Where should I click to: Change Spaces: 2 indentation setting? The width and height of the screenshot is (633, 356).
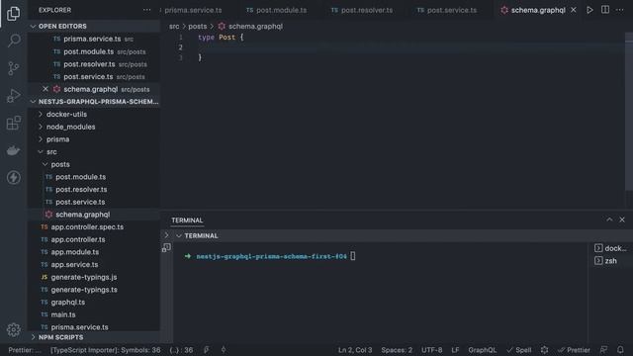click(397, 350)
